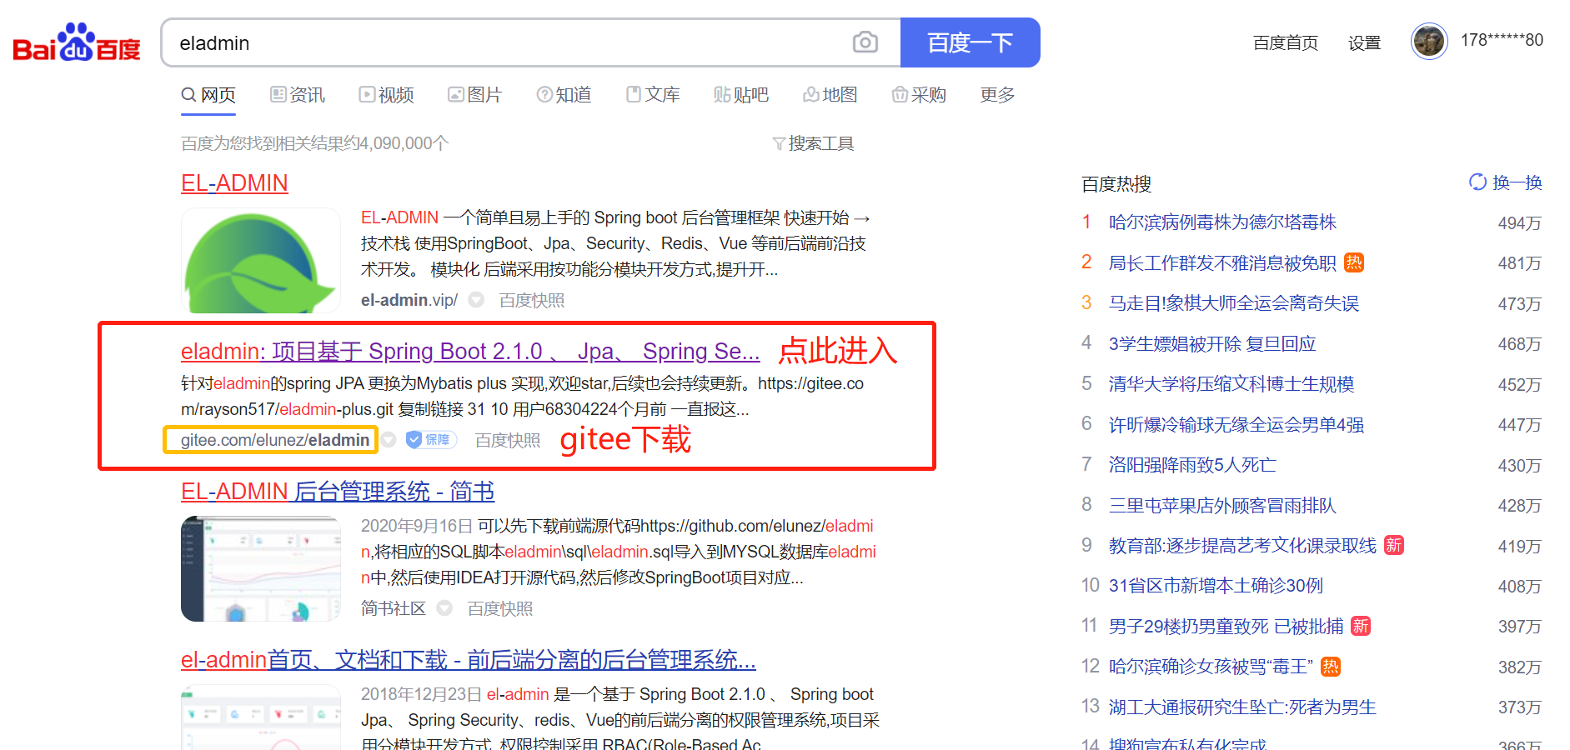Switch to the 视频 tab
1570x750 pixels.
coord(387,95)
